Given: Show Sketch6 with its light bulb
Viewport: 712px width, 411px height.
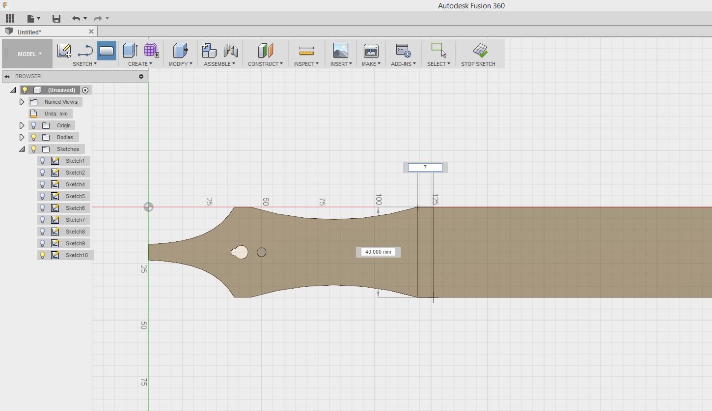Looking at the screenshot, I should pos(43,208).
